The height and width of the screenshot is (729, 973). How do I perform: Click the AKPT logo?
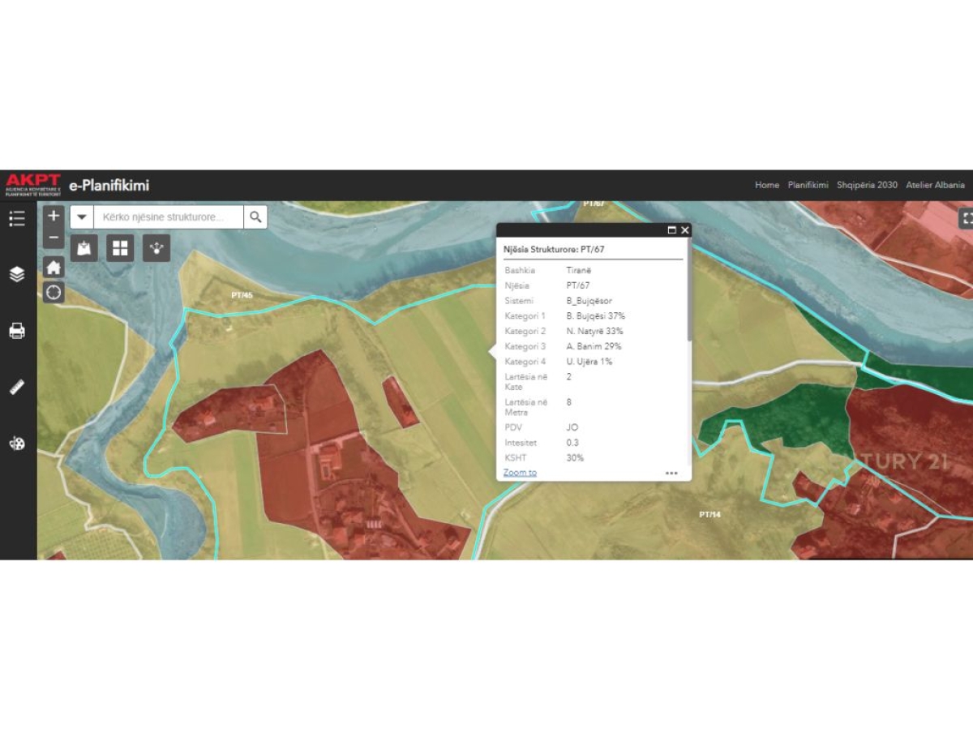tap(33, 185)
